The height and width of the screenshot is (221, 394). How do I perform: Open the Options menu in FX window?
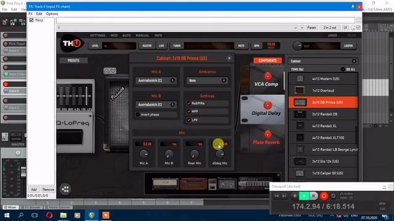[x=52, y=14]
